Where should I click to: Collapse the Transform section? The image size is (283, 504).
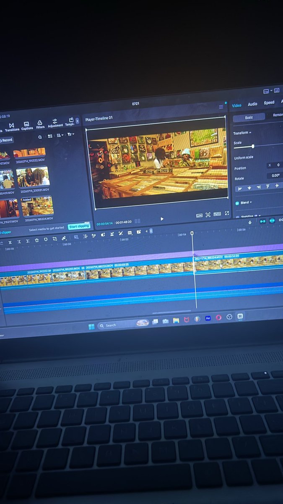[x=250, y=133]
